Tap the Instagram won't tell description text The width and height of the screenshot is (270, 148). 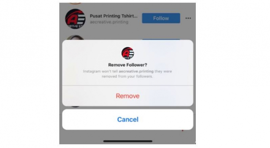coord(128,74)
